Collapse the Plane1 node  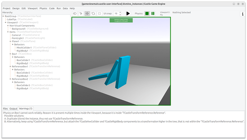(10, 41)
